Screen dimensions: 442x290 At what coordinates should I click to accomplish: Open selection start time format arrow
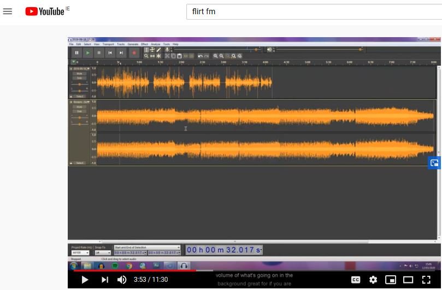click(145, 252)
